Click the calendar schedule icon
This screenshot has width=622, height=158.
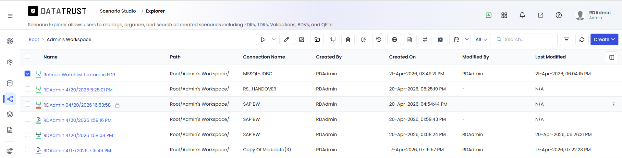456,39
